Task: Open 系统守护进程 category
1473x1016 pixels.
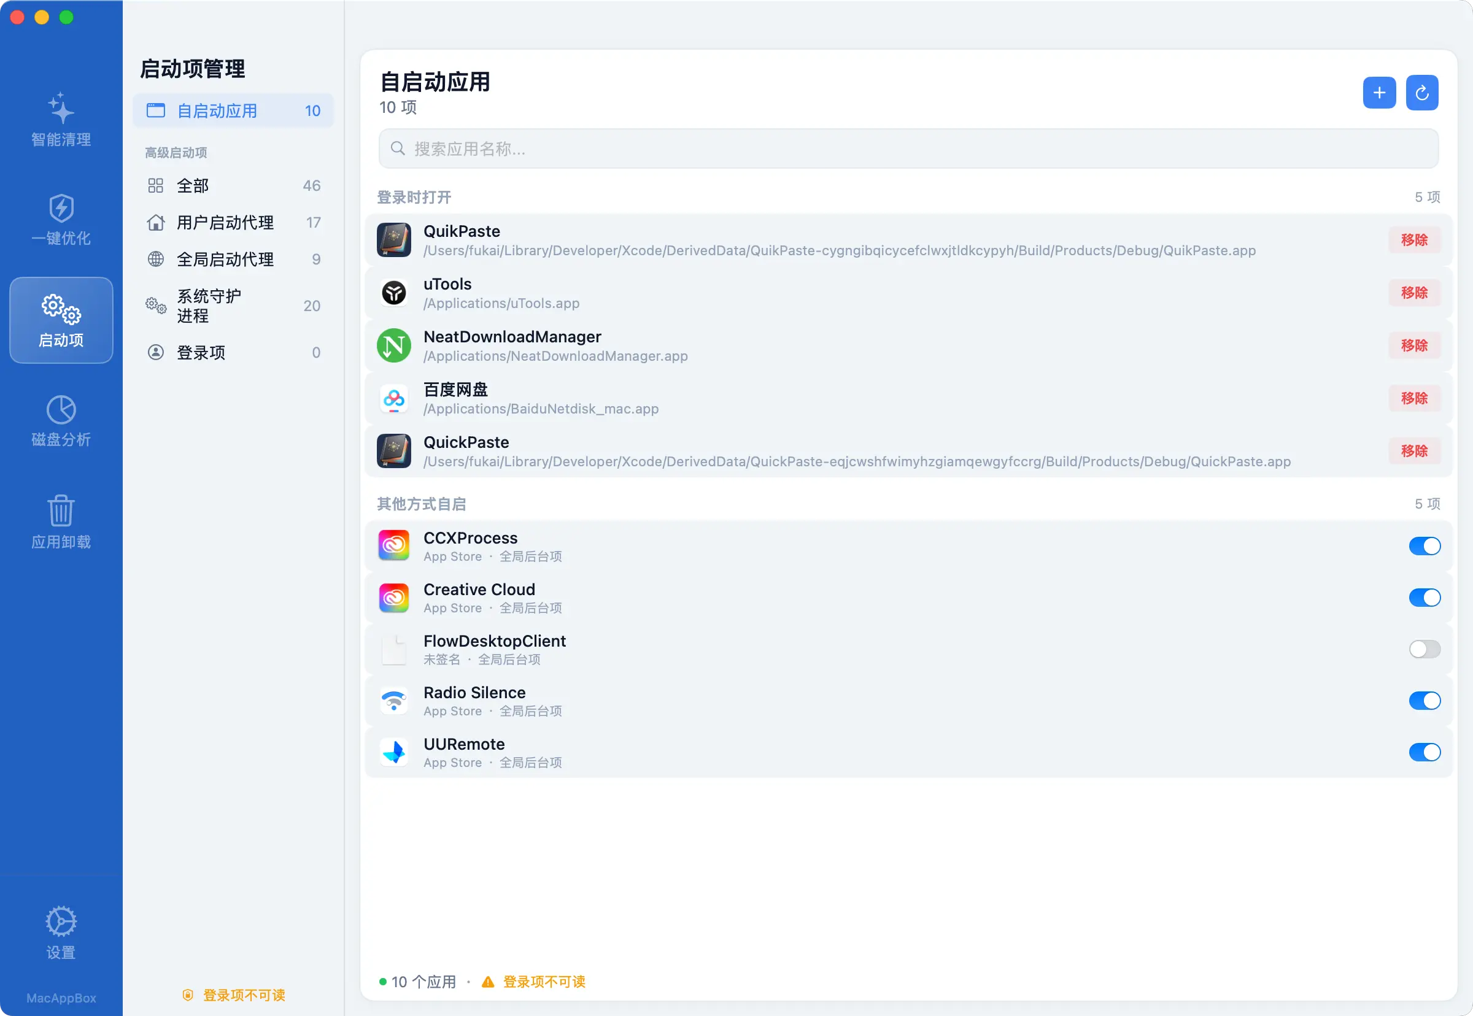Action: 233,306
